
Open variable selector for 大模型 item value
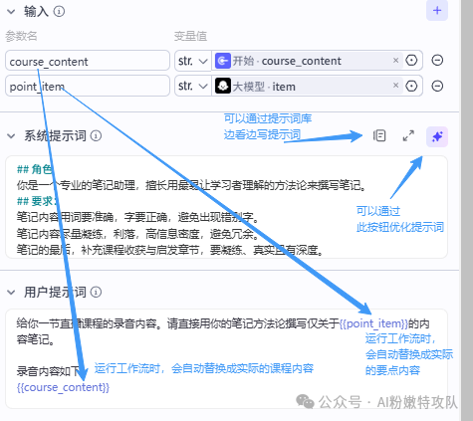[411, 87]
